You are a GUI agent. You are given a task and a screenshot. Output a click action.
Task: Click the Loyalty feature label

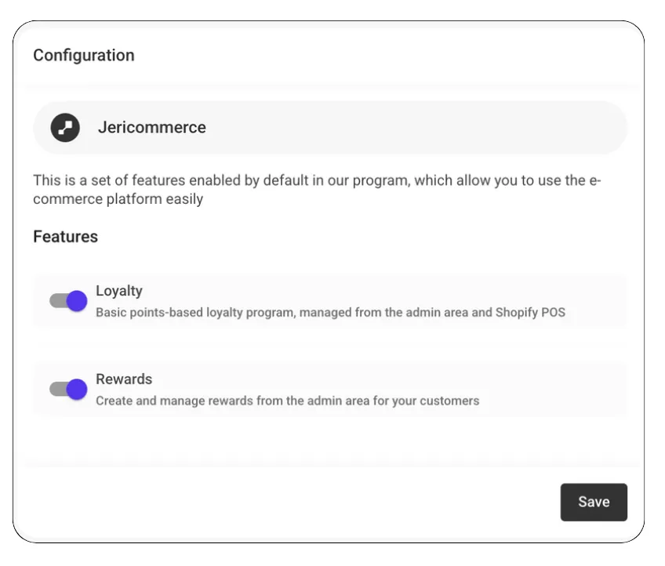tap(119, 291)
